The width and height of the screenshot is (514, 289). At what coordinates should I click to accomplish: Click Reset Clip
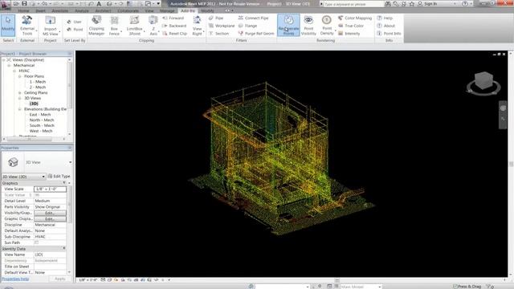click(x=174, y=34)
